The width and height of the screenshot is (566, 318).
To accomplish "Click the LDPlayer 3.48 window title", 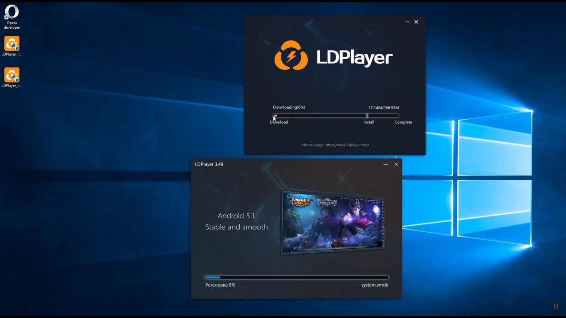I will [x=209, y=164].
